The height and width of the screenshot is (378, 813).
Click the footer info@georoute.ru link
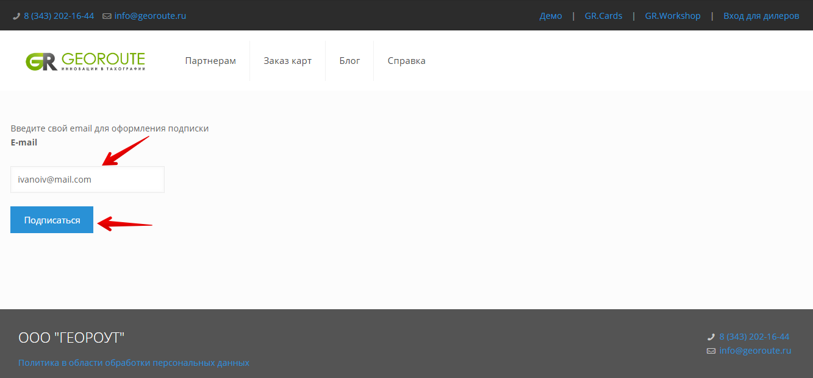point(755,351)
